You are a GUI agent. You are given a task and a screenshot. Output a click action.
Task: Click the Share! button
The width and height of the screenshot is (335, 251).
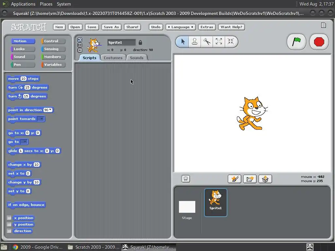[x=132, y=27]
